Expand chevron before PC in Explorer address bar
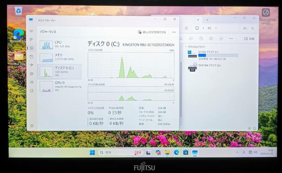 point(203,28)
